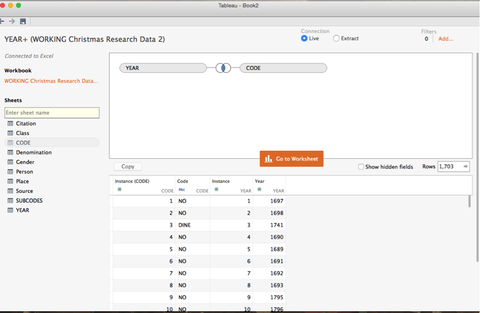Click the Code column header

pos(193,186)
